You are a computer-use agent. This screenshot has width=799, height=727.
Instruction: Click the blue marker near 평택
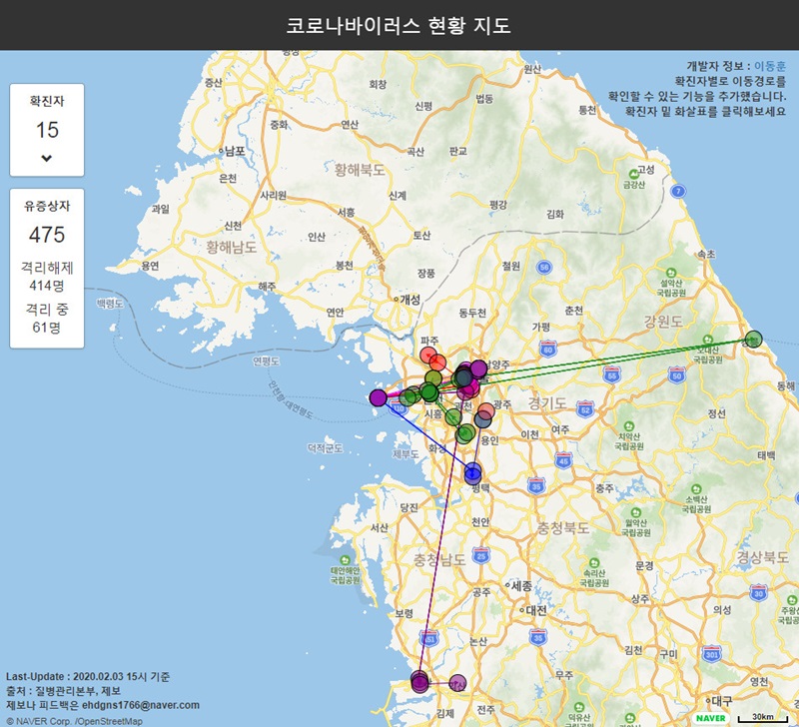click(472, 474)
